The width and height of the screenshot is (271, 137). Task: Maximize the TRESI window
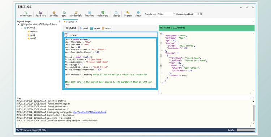(x=247, y=7)
